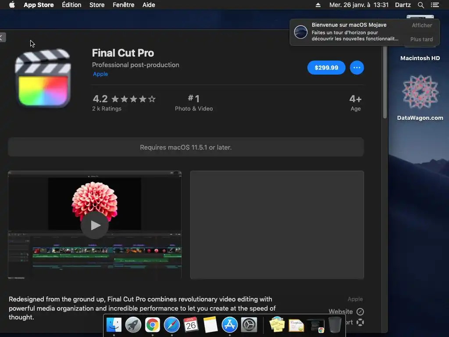Go back with the back chevron
The image size is (449, 337).
[2, 37]
